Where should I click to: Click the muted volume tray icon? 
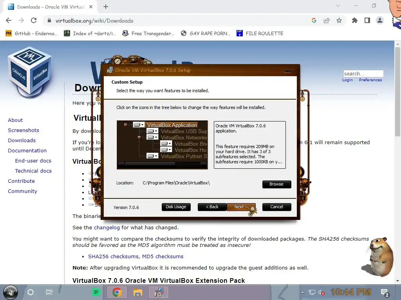(321, 293)
